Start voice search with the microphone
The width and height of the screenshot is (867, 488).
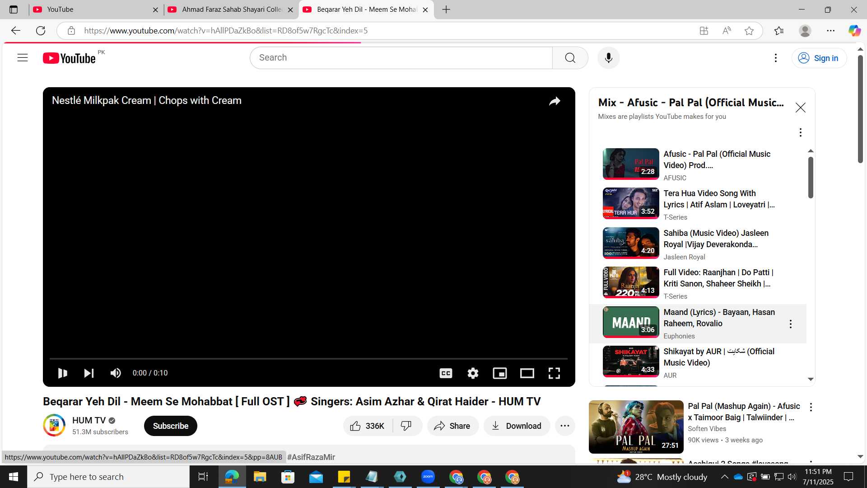tap(608, 58)
